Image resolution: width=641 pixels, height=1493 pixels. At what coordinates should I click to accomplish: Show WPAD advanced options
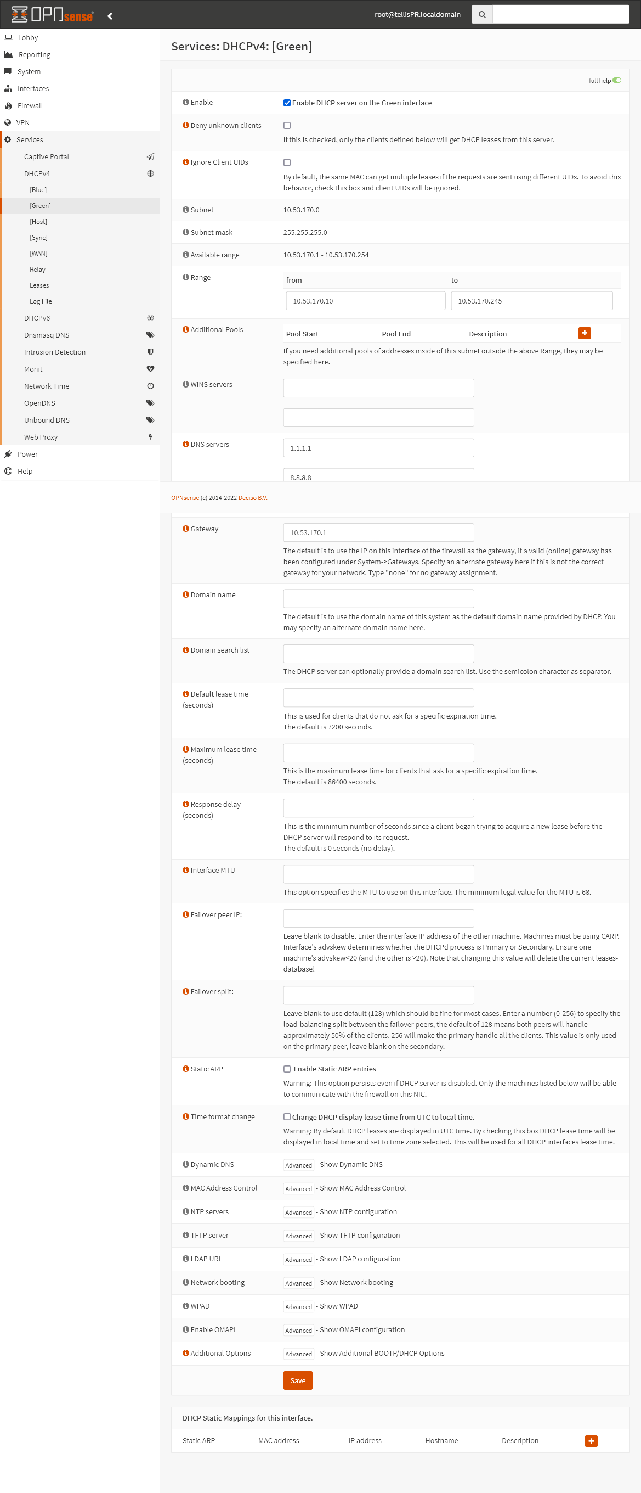point(299,1307)
